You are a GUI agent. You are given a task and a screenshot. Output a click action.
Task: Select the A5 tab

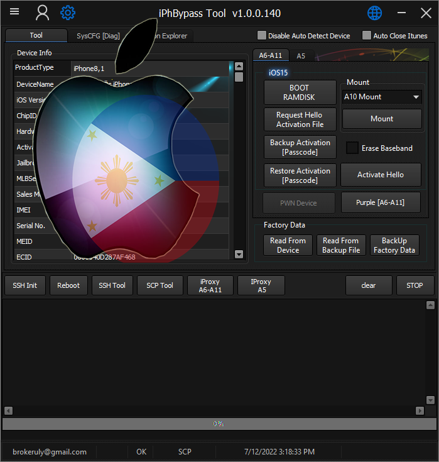tap(301, 56)
